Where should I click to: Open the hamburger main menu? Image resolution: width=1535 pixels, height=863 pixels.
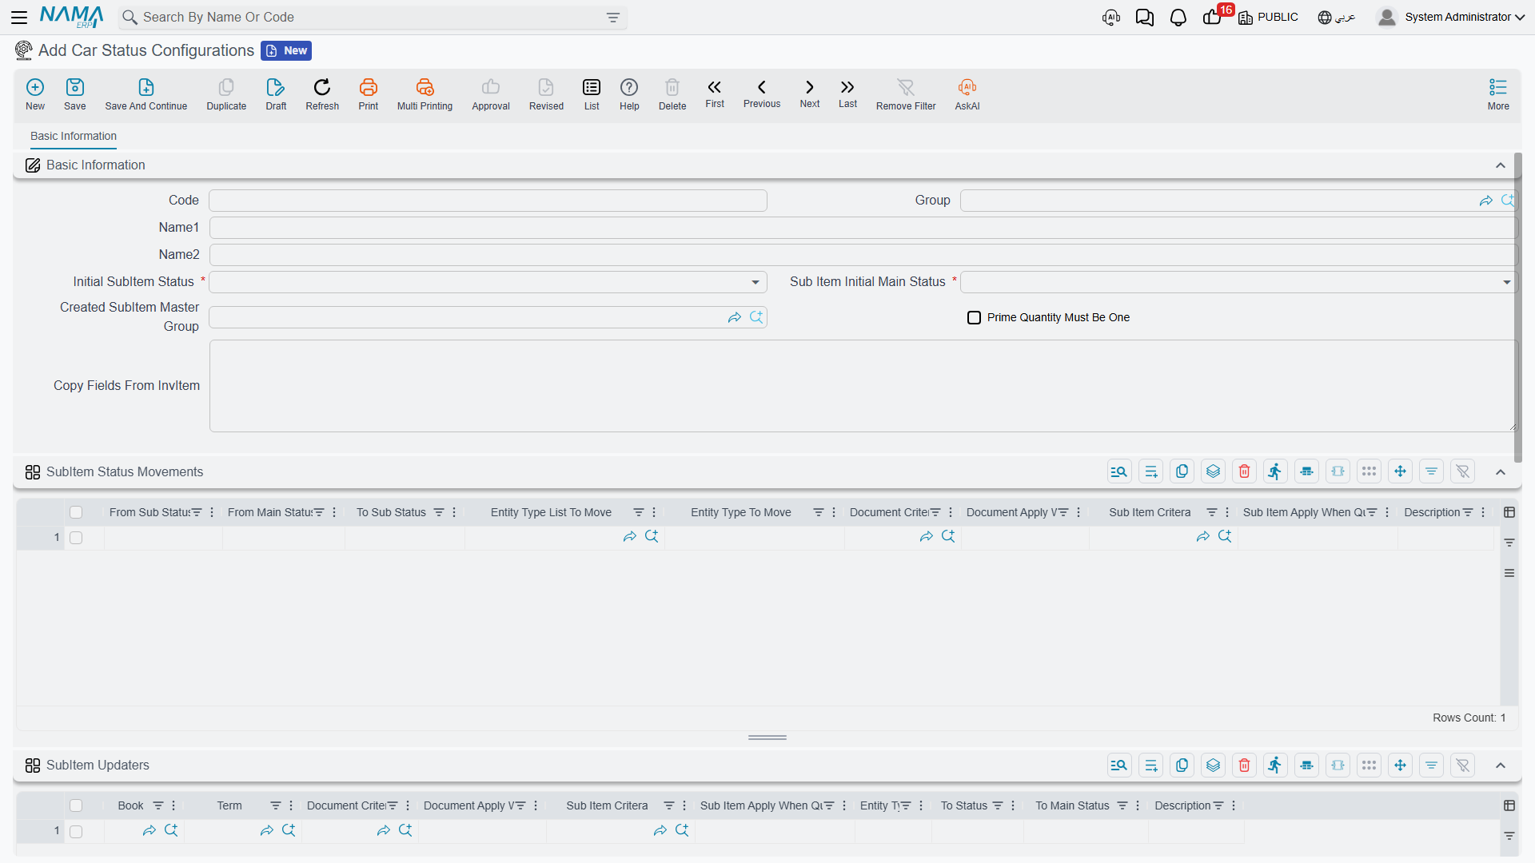[19, 17]
